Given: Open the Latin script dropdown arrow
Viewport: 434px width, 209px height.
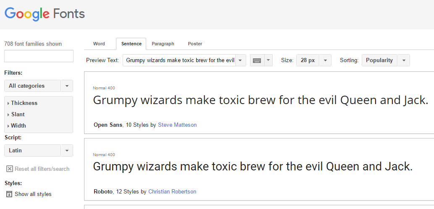Looking at the screenshot, I should [67, 150].
